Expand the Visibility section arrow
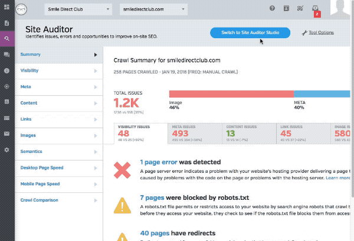 [x=96, y=71]
